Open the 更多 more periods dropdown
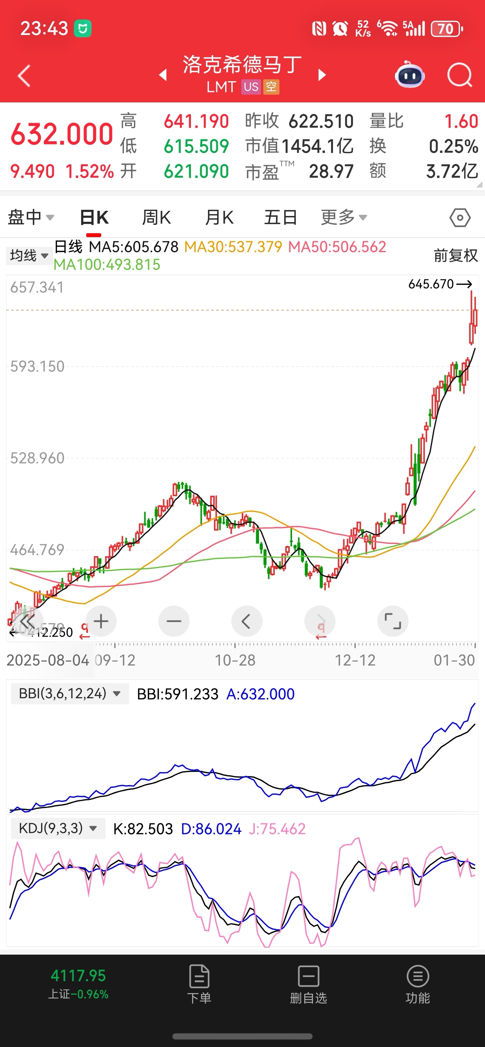 click(x=344, y=217)
